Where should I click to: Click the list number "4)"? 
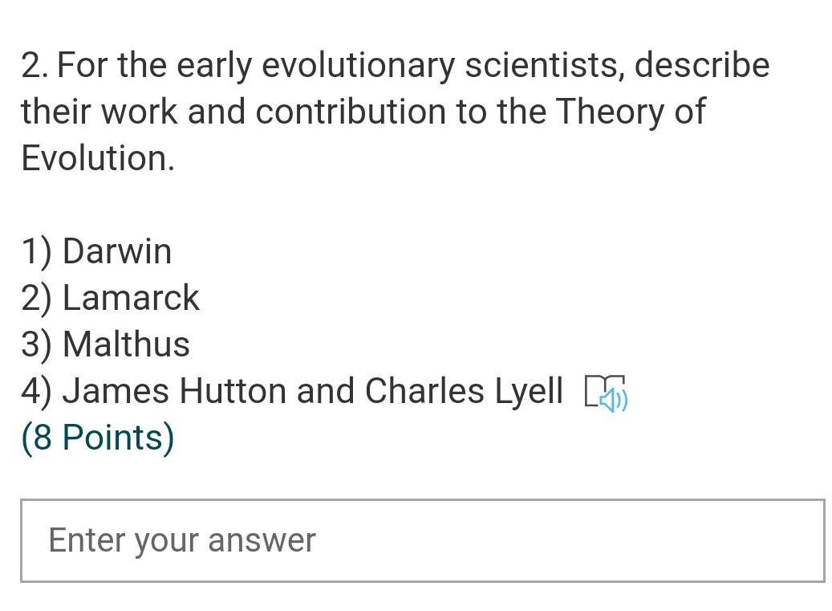(37, 391)
